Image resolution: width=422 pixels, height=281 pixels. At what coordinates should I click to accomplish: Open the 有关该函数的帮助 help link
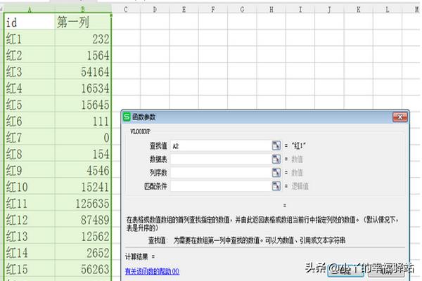point(152,270)
